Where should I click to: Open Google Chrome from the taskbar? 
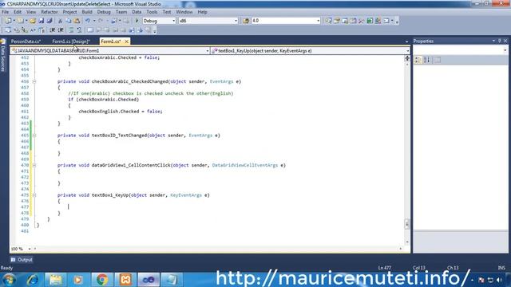(102, 280)
